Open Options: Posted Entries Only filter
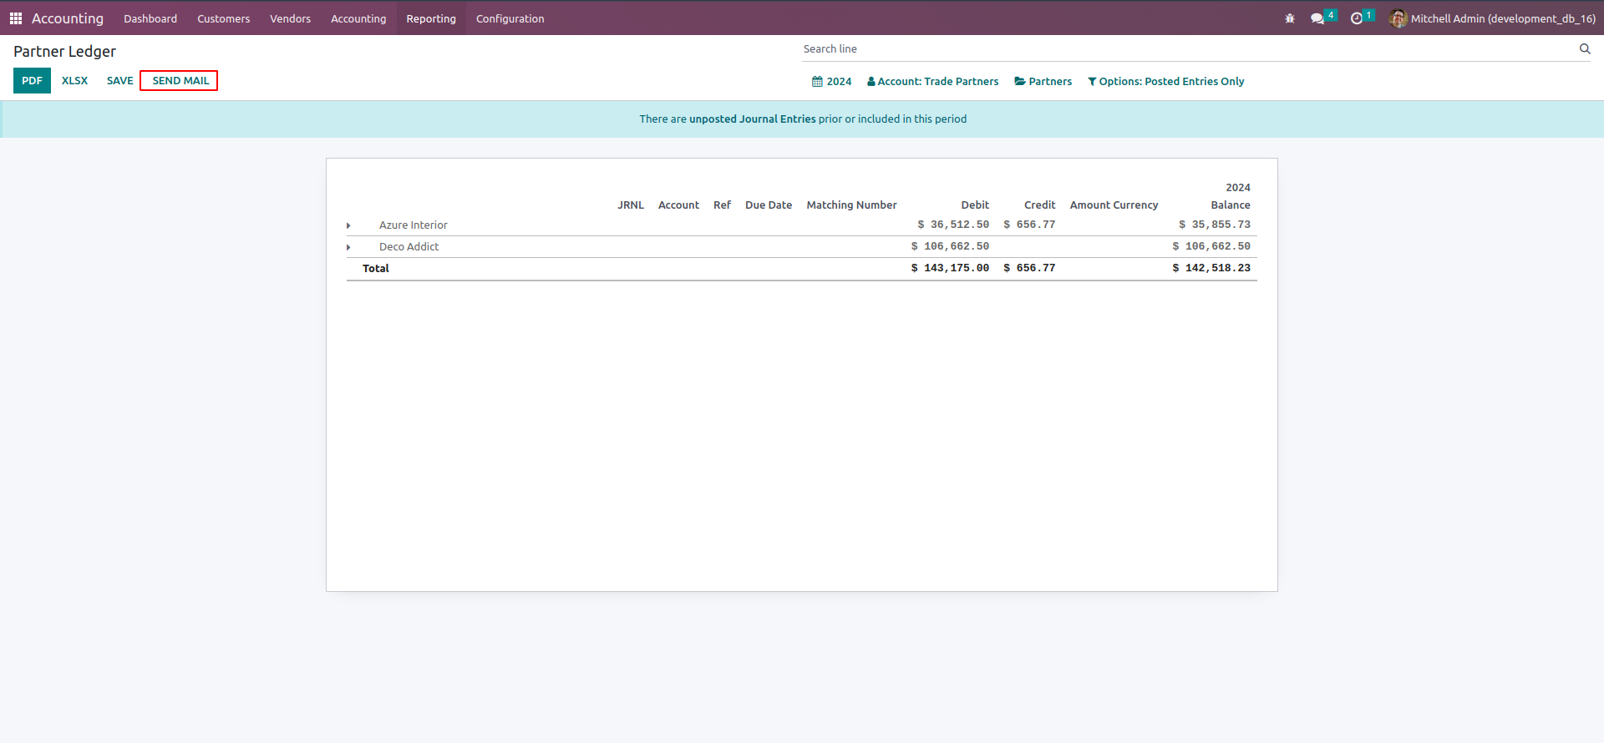Image resolution: width=1604 pixels, height=743 pixels. coord(1165,82)
